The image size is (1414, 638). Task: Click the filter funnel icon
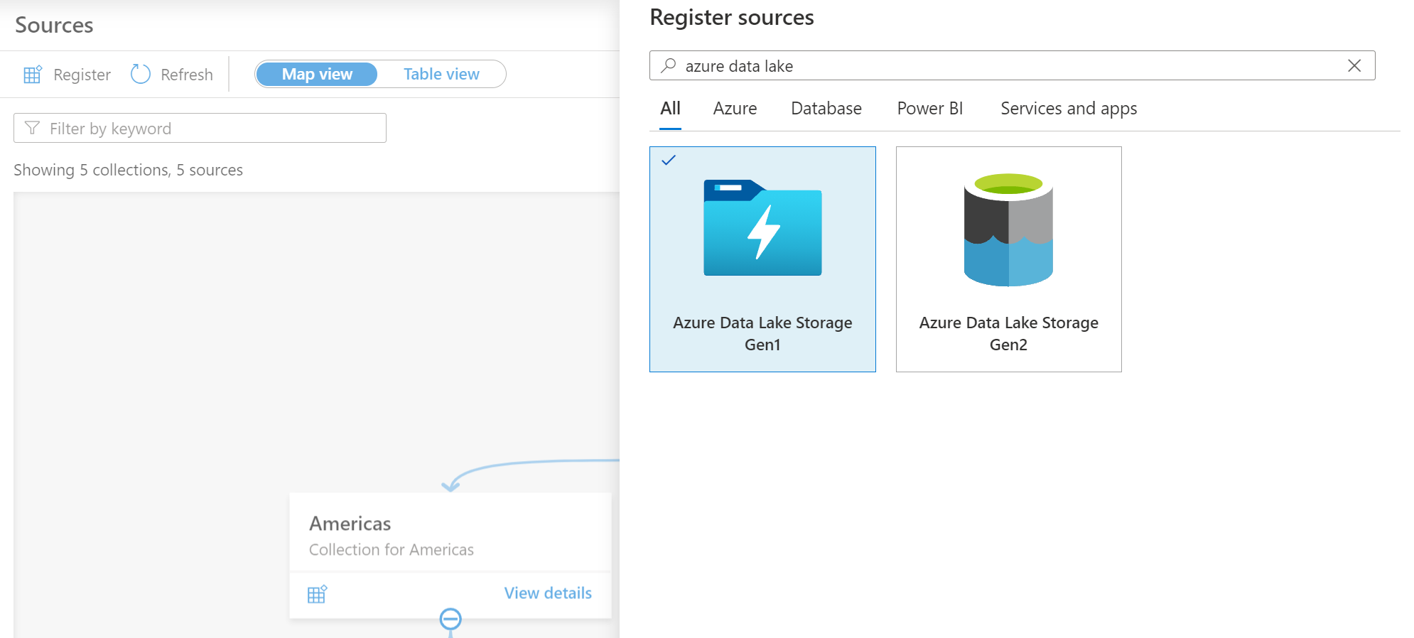[x=32, y=128]
